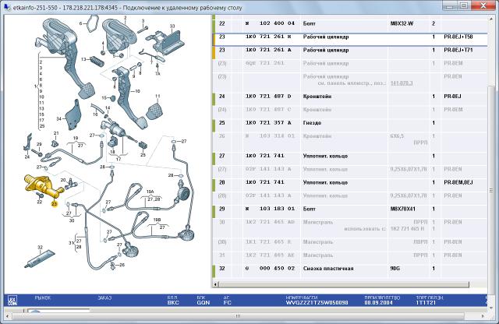Click the socket connector part 25
This screenshot has height=324, width=499.
(x=143, y=146)
